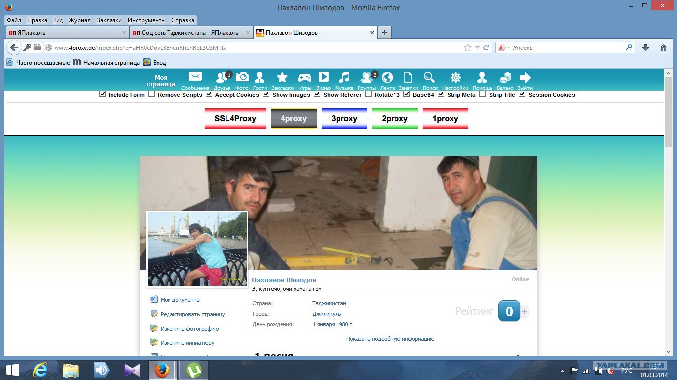Enable the Strip Title checkbox
The width and height of the screenshot is (677, 380).
point(483,94)
